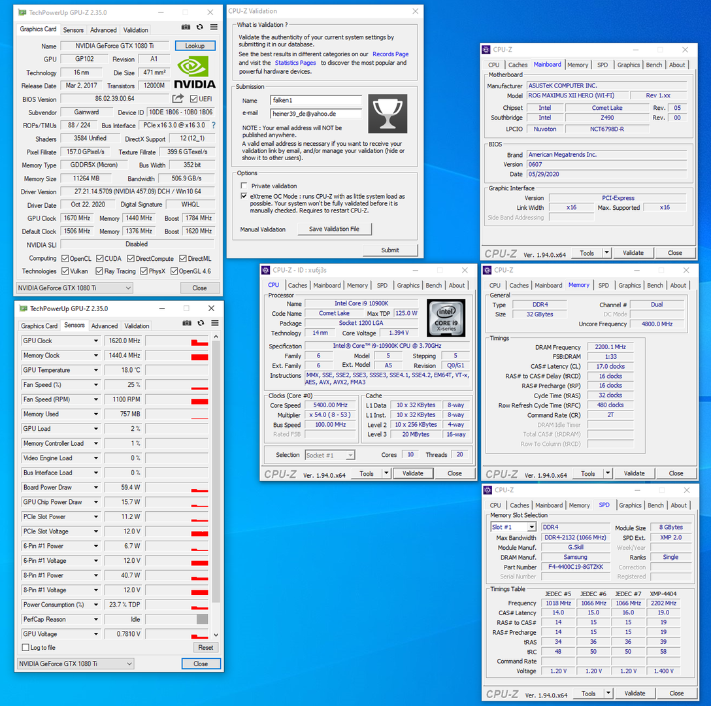Open the Statistics Pages link

(295, 63)
